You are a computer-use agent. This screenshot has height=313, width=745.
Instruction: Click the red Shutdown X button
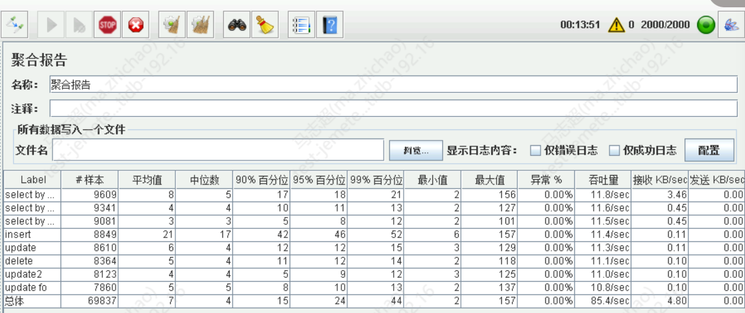135,25
